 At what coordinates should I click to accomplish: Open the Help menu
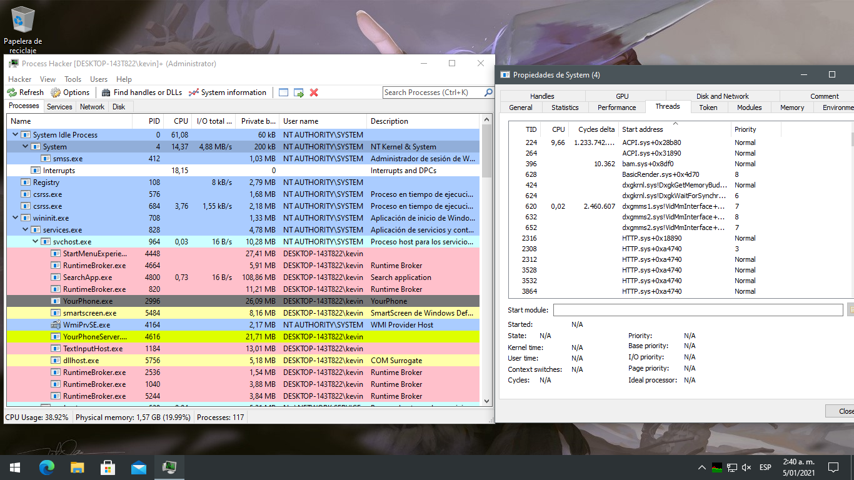(124, 79)
